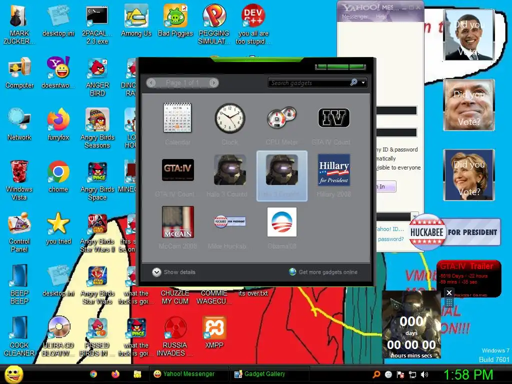Click the search magnifier in Gadget Gallery
The height and width of the screenshot is (384, 512).
[353, 82]
